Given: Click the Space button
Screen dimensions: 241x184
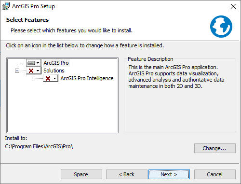Looking at the screenshot, I should [81, 174].
